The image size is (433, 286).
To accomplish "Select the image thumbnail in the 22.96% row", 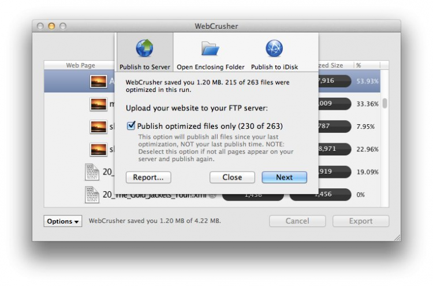I will point(98,150).
